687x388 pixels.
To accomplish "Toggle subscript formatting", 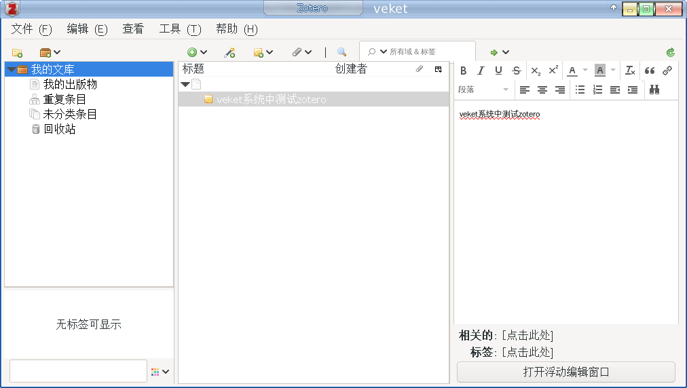I will click(536, 71).
